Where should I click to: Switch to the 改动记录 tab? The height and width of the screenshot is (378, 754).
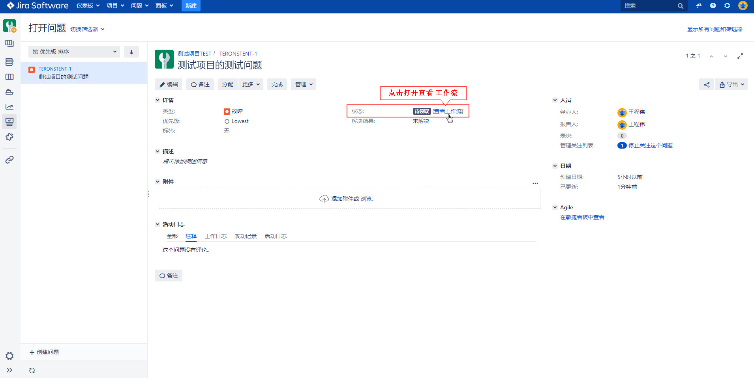click(x=245, y=236)
